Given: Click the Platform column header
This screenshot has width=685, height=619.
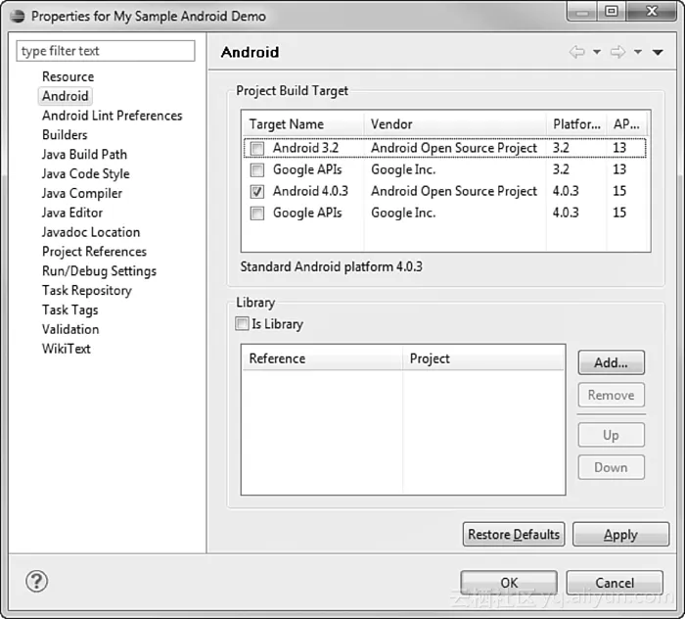Looking at the screenshot, I should (x=576, y=124).
